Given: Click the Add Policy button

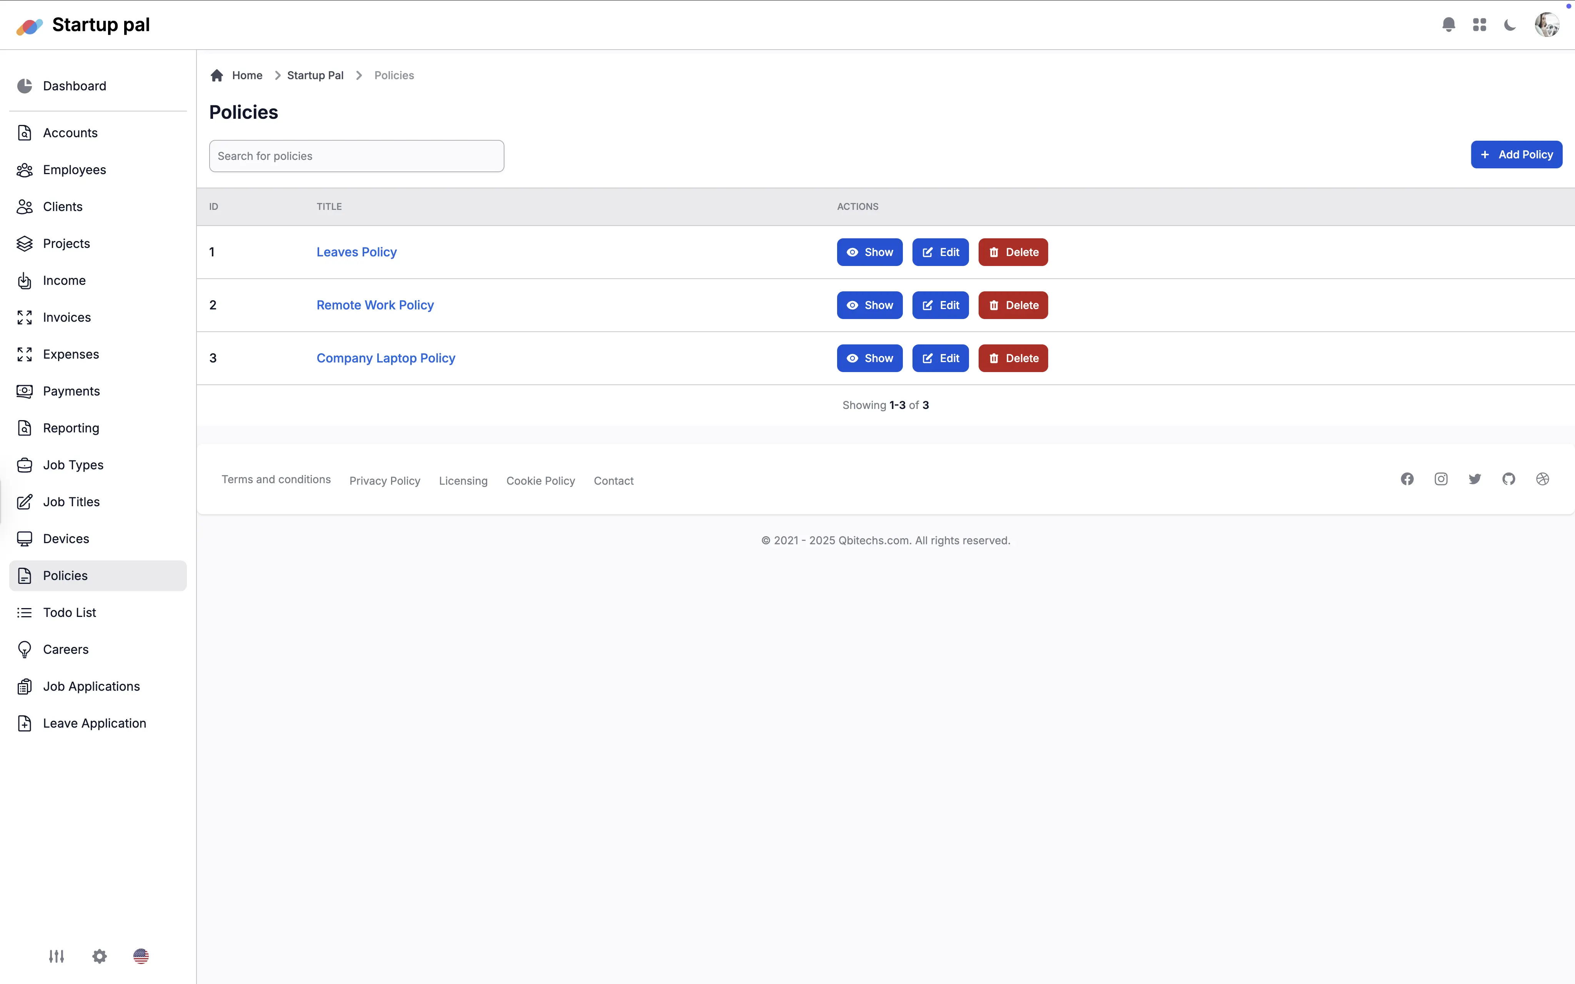Looking at the screenshot, I should tap(1517, 155).
